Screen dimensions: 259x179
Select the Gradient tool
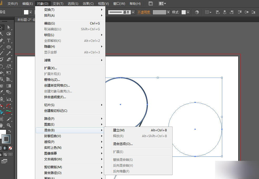9,86
